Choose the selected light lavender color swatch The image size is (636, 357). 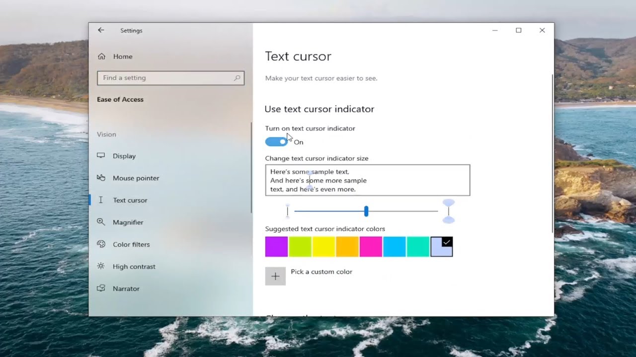point(442,246)
